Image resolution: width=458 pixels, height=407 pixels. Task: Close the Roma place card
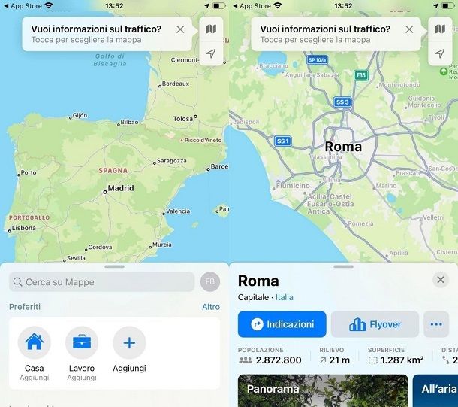click(x=441, y=280)
